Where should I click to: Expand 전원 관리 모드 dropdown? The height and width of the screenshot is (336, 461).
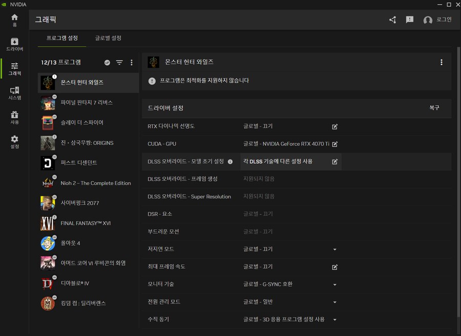click(x=334, y=302)
